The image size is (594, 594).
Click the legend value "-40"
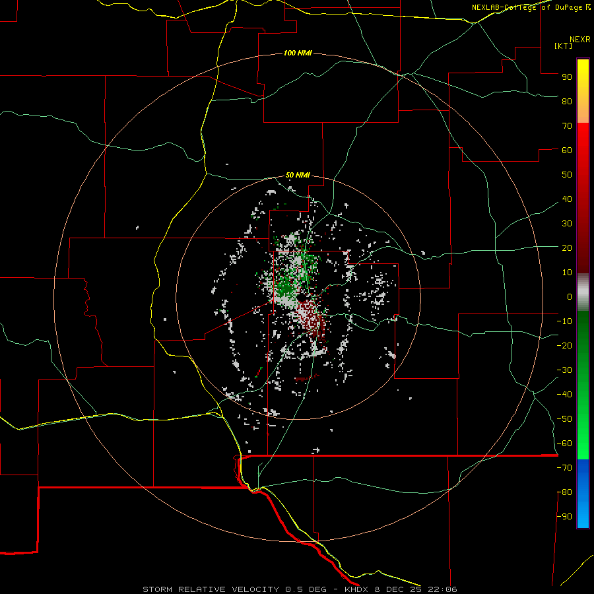tap(564, 395)
